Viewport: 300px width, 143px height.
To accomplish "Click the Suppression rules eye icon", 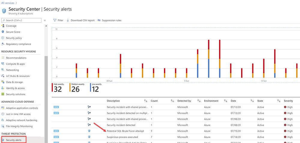I will (99, 20).
